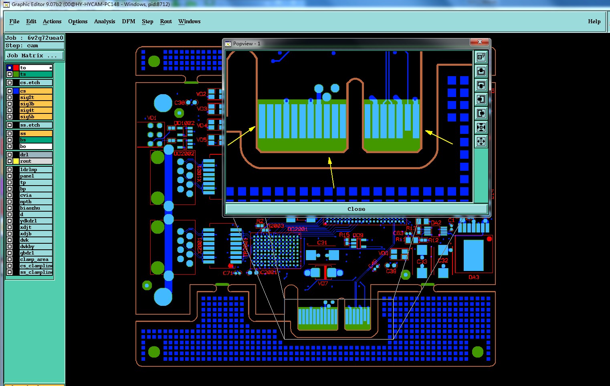Select the 'sig5b' layer name
Image resolution: width=610 pixels, height=386 pixels.
tap(36, 117)
